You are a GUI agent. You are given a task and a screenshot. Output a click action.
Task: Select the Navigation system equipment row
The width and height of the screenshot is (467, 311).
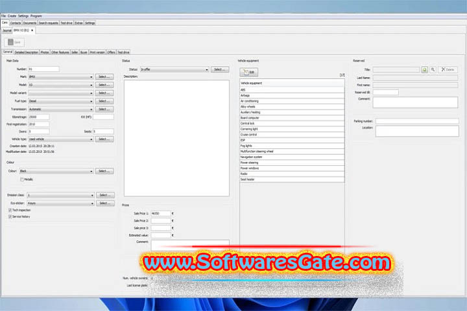(x=292, y=157)
